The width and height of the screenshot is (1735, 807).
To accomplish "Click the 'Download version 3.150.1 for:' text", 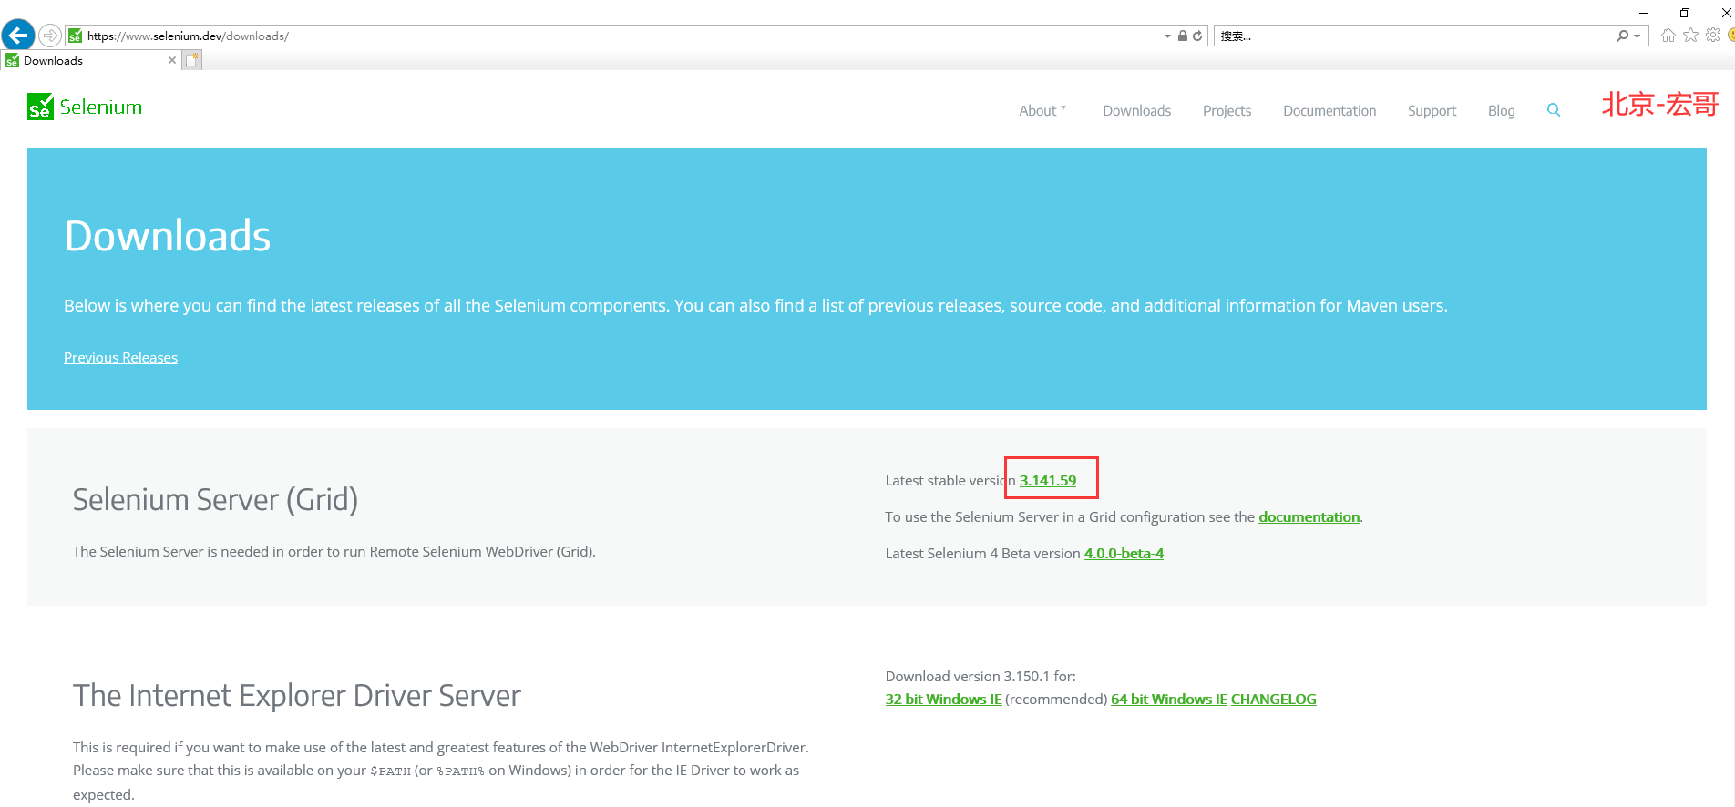I will point(980,676).
